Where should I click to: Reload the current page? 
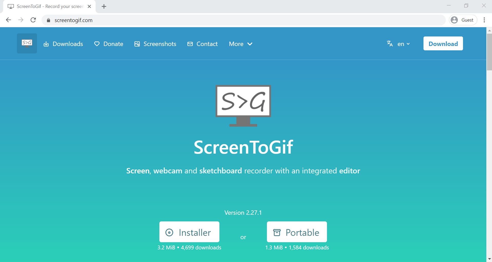(33, 20)
